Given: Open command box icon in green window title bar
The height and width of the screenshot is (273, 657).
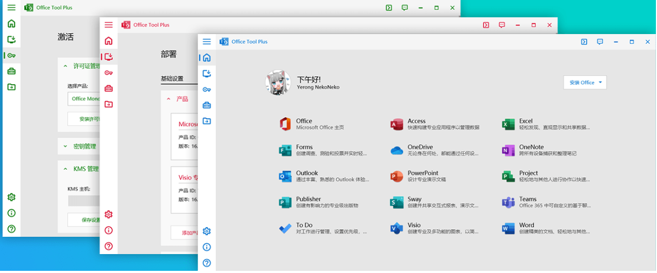Looking at the screenshot, I should tap(389, 8).
